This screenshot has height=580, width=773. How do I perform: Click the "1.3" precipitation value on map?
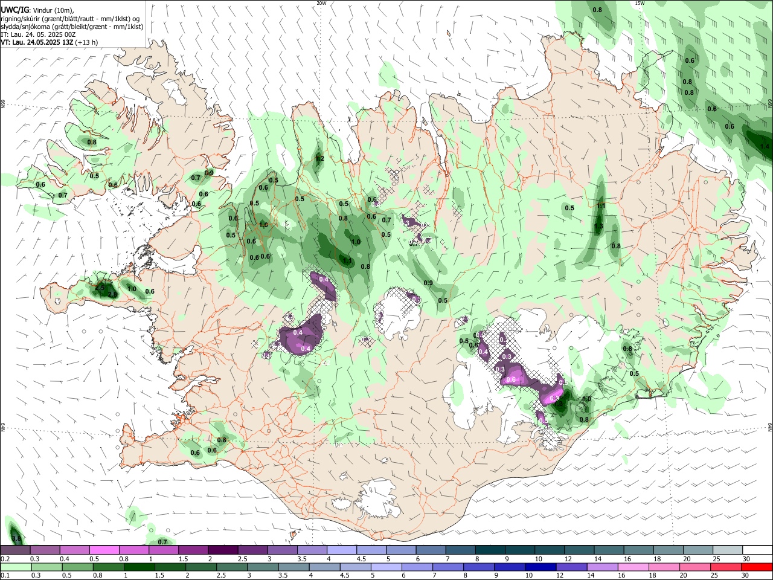point(598,227)
